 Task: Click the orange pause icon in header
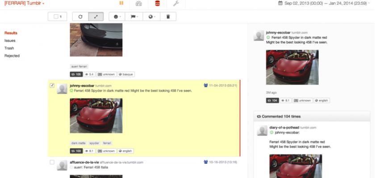(x=121, y=4)
